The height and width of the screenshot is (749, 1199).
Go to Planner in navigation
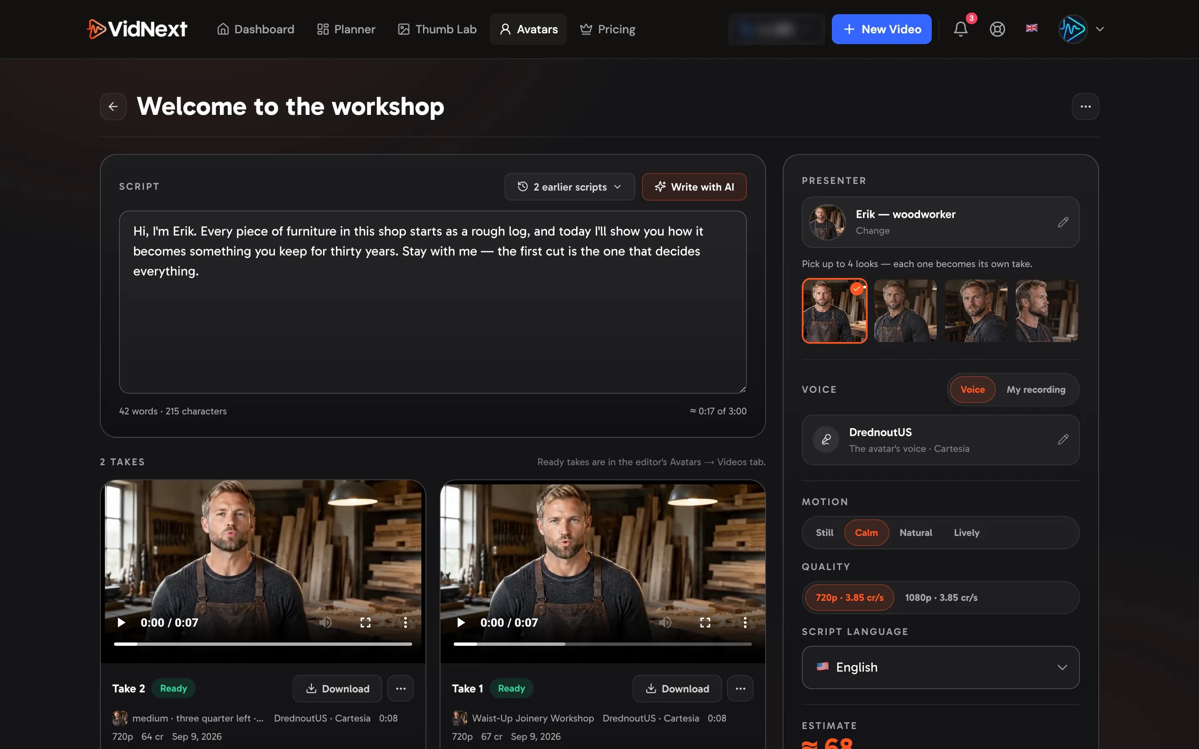point(346,29)
